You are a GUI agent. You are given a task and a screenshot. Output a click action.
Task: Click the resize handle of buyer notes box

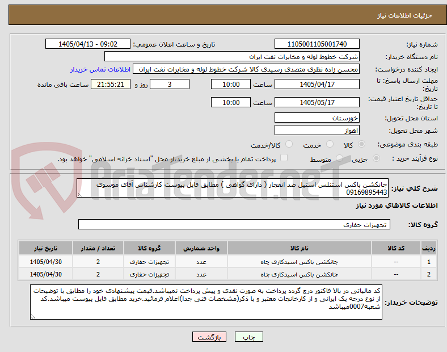coord(33,316)
